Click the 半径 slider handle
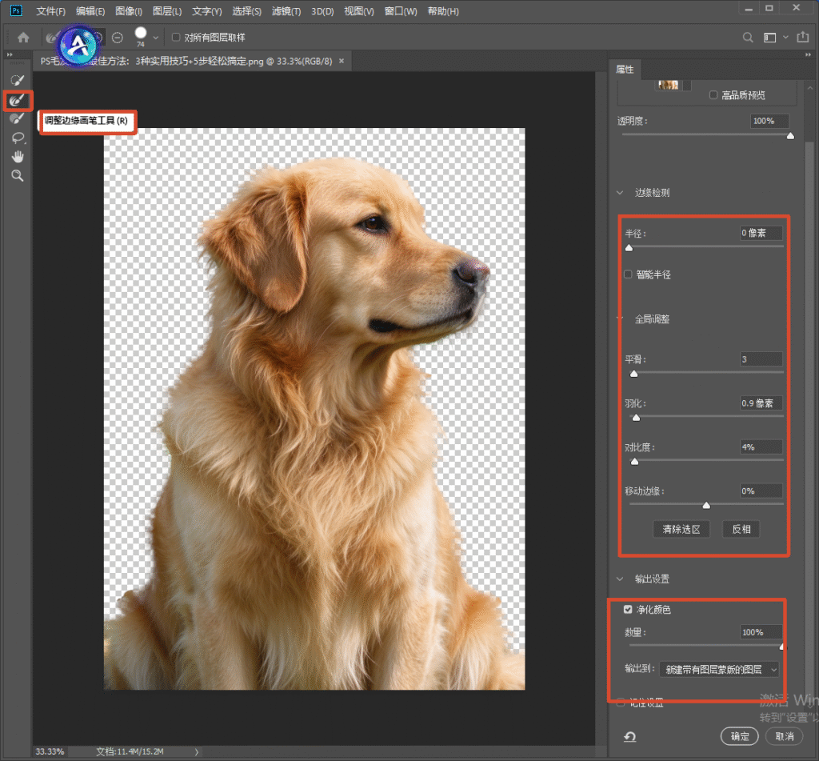This screenshot has width=819, height=761. click(629, 248)
